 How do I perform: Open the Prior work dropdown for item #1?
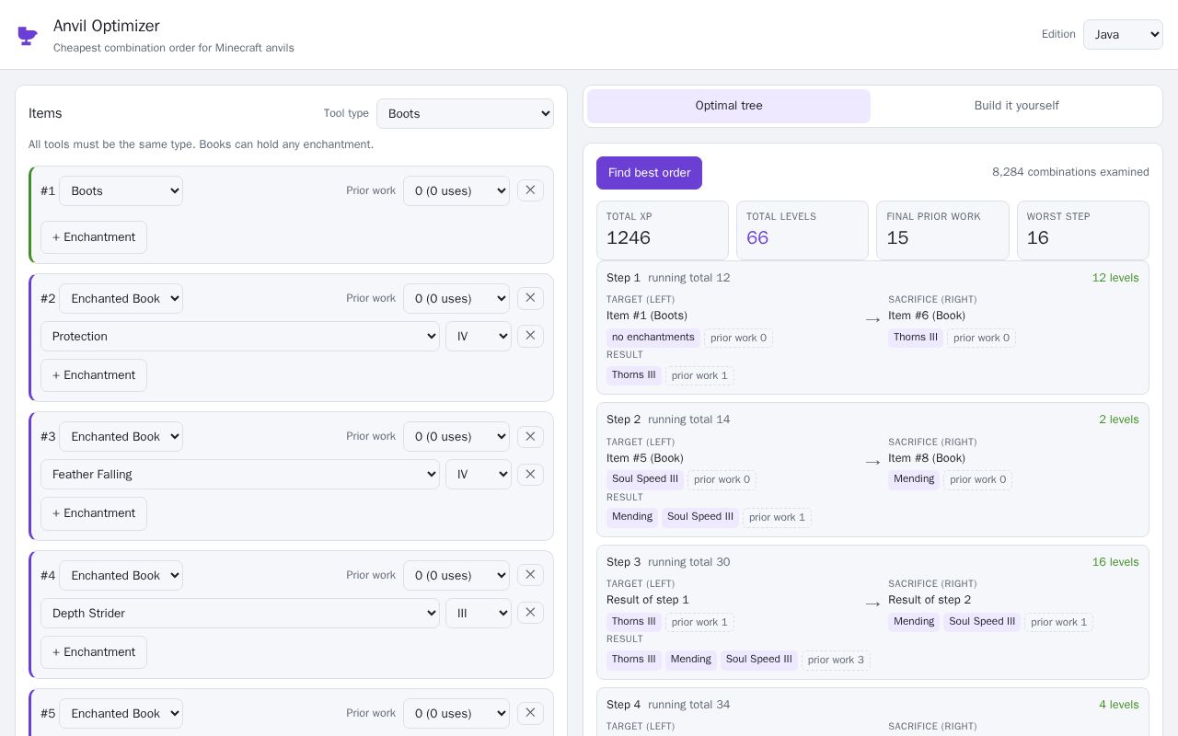point(456,190)
